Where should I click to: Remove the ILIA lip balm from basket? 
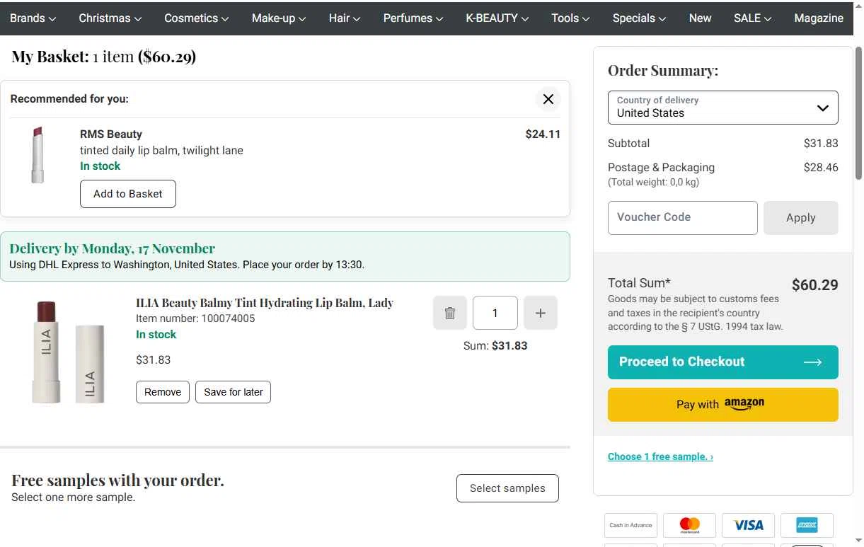163,392
